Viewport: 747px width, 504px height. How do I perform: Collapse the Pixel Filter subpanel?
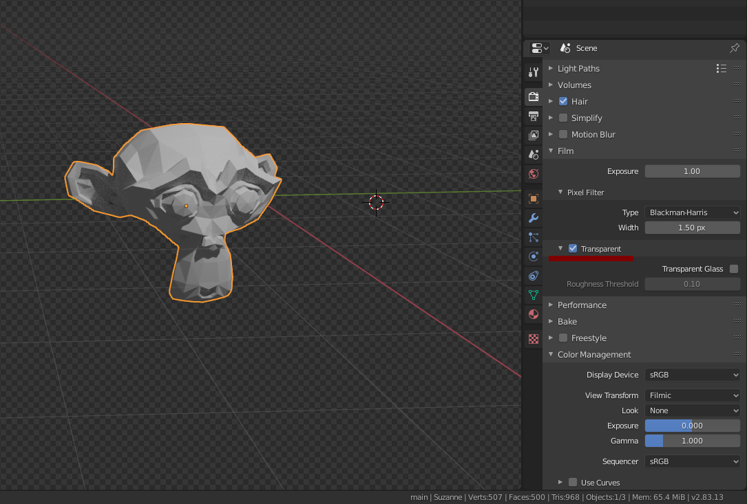(560, 193)
